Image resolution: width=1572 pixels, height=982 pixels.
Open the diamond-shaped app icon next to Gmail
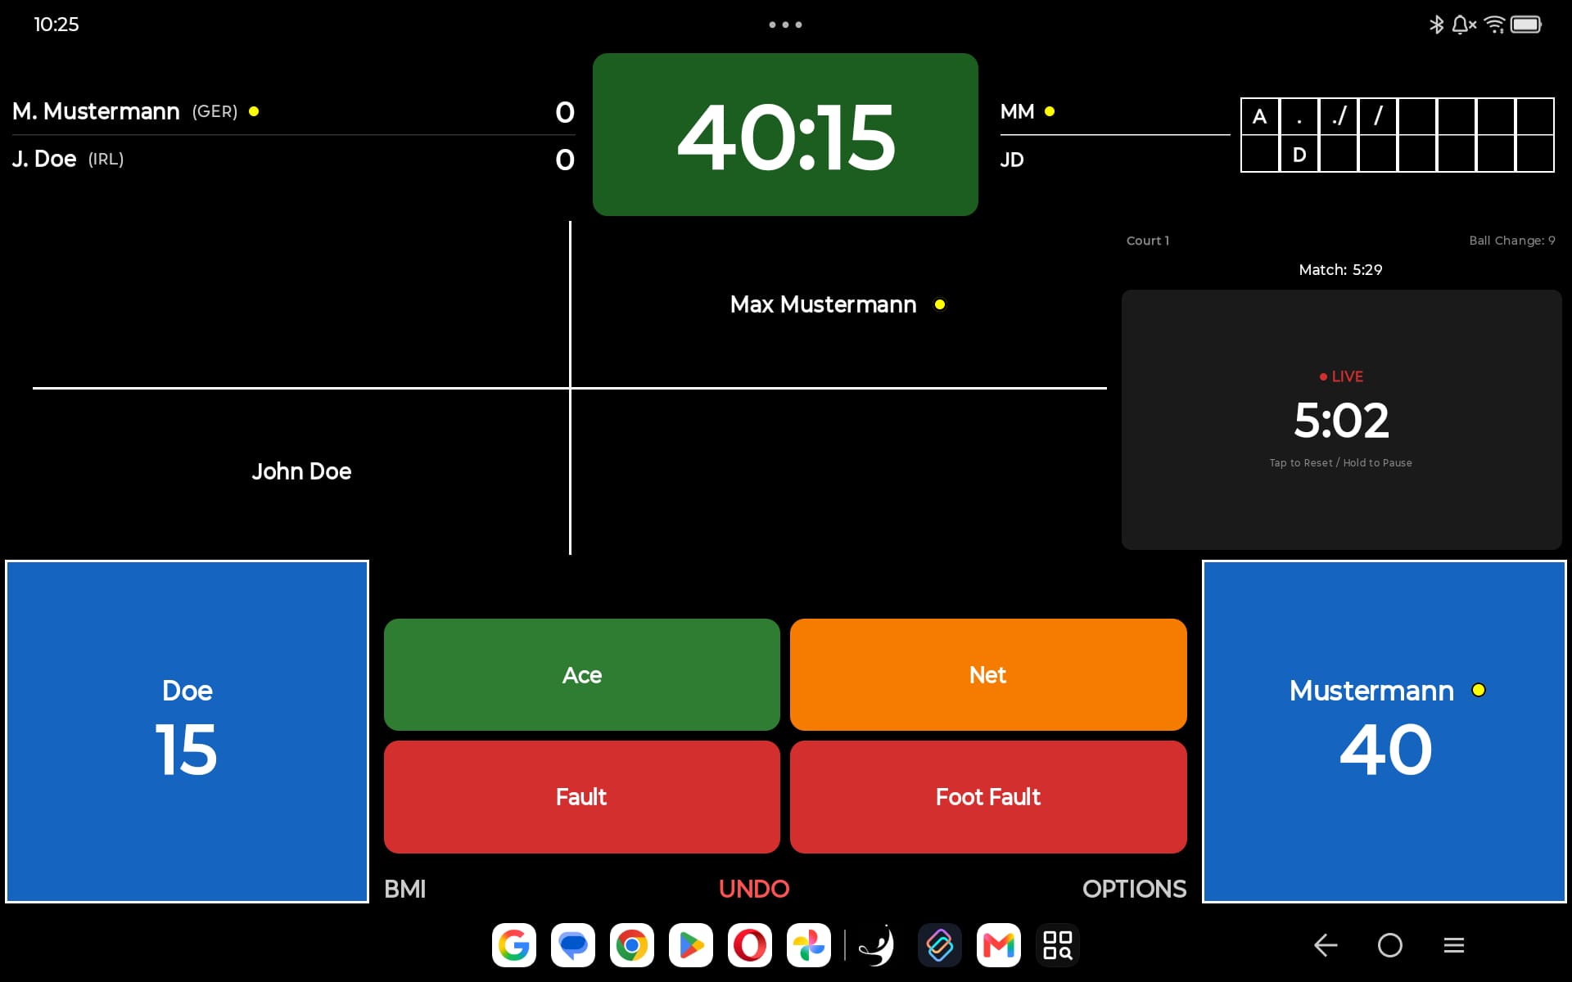click(x=939, y=945)
